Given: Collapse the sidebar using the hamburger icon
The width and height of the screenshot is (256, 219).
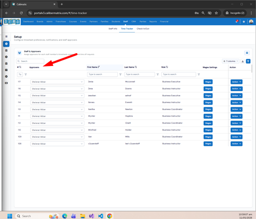Looking at the screenshot, I should click(x=6, y=36).
